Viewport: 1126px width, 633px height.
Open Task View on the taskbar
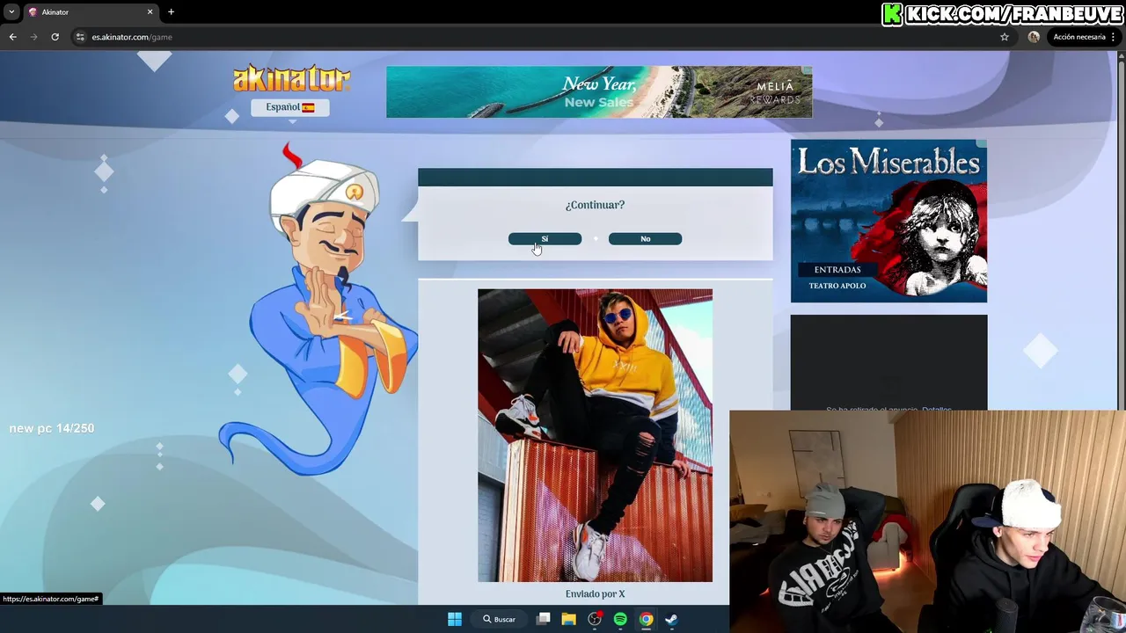click(544, 619)
